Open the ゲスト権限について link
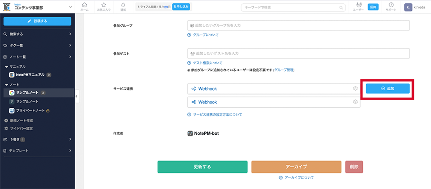 (x=208, y=63)
